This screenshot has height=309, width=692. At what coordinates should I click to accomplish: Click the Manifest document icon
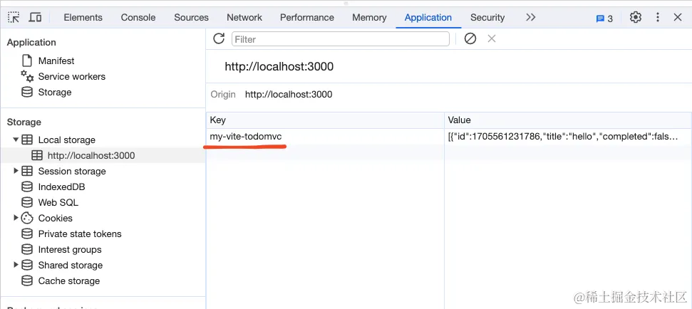(x=27, y=61)
